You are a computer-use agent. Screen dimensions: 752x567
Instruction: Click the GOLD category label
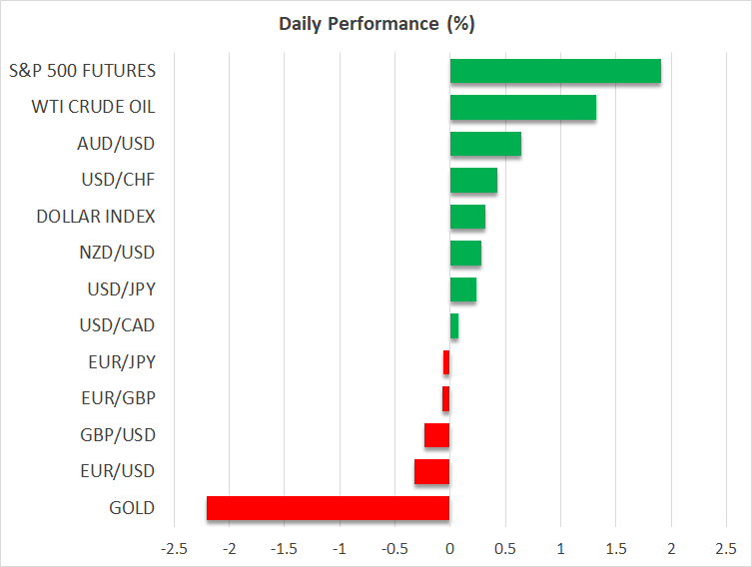click(132, 508)
